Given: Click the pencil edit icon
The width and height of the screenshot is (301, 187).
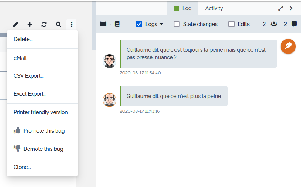Looking at the screenshot, I should 15,25.
